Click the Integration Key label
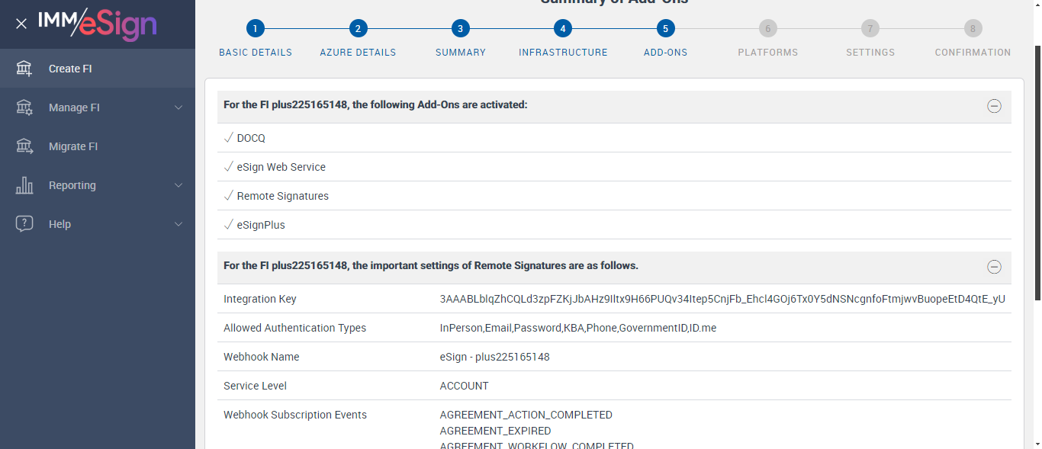The image size is (1042, 449). [x=260, y=299]
